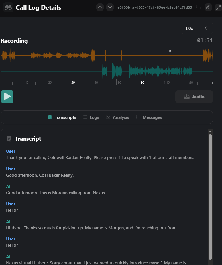Click the transcript scroll up arrow
The image size is (222, 265).
click(210, 131)
